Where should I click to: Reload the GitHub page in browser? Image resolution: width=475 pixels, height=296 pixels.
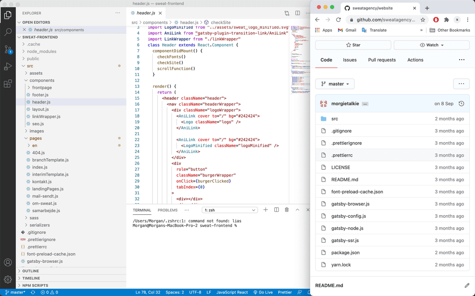338,20
